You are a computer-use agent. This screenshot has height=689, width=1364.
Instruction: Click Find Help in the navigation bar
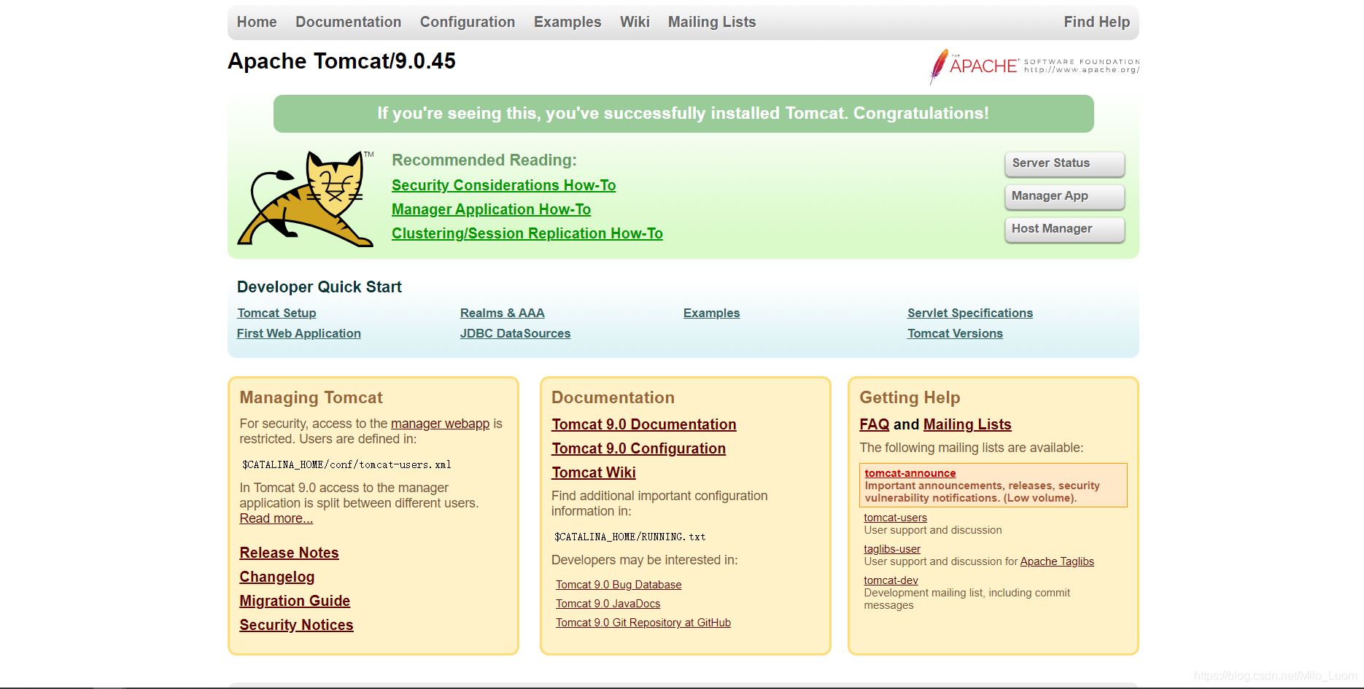coord(1096,22)
